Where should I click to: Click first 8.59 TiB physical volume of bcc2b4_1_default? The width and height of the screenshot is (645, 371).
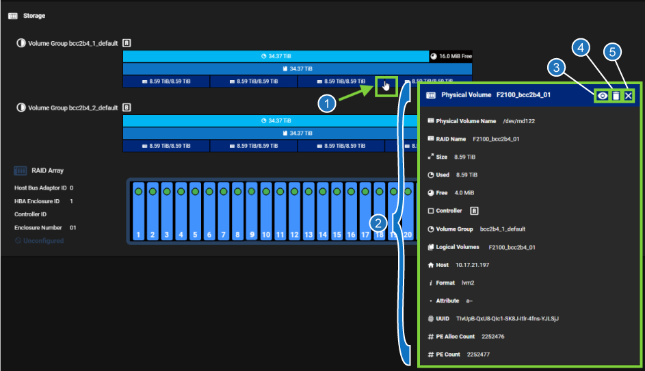pos(166,81)
